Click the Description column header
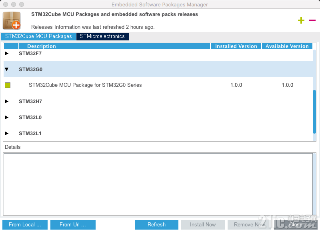The height and width of the screenshot is (232, 320). [x=114, y=46]
